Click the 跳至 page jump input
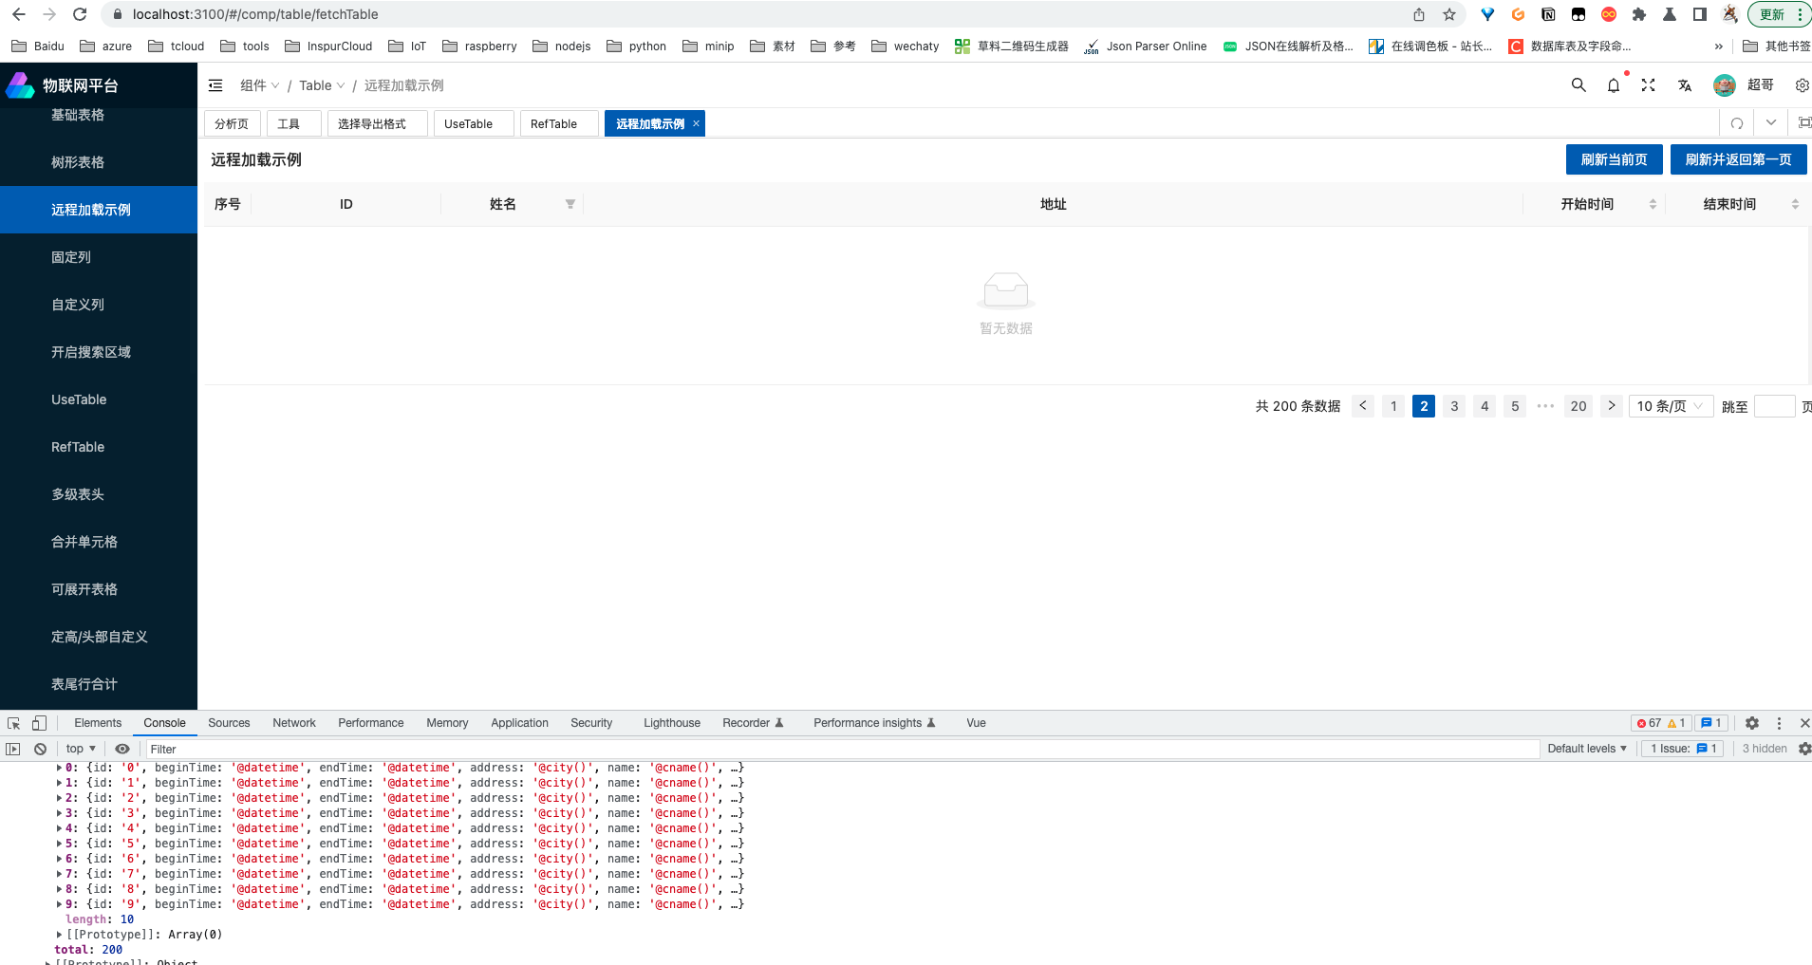Viewport: 1812px width, 965px height. pyautogui.click(x=1774, y=406)
